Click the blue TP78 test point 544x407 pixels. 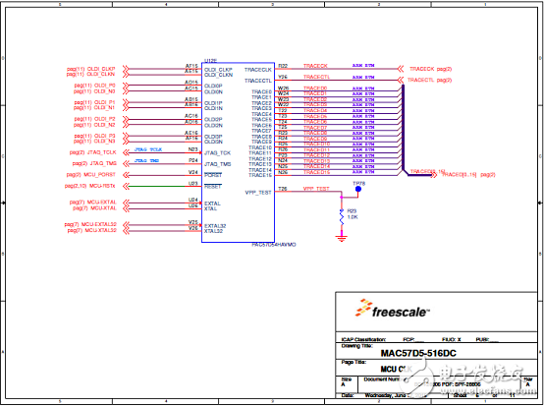pos(358,190)
